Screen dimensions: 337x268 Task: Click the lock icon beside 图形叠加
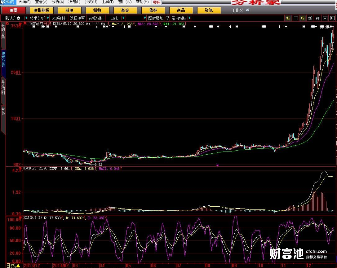click(167, 18)
